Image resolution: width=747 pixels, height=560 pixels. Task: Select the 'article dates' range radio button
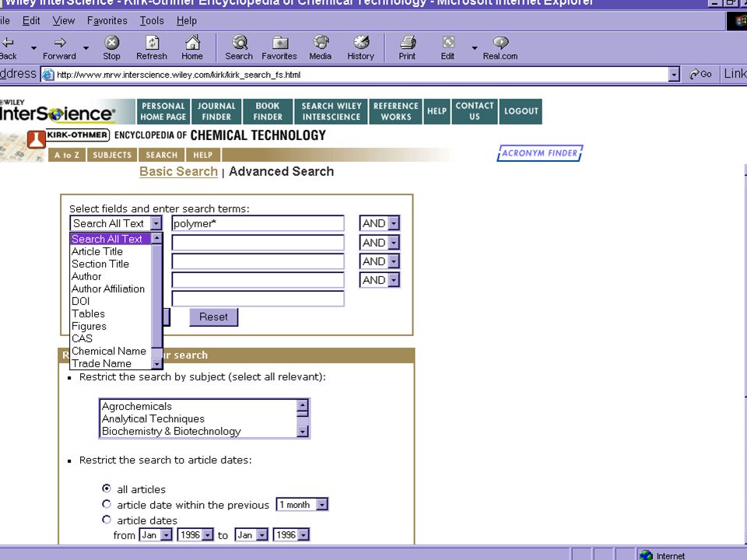pos(107,520)
